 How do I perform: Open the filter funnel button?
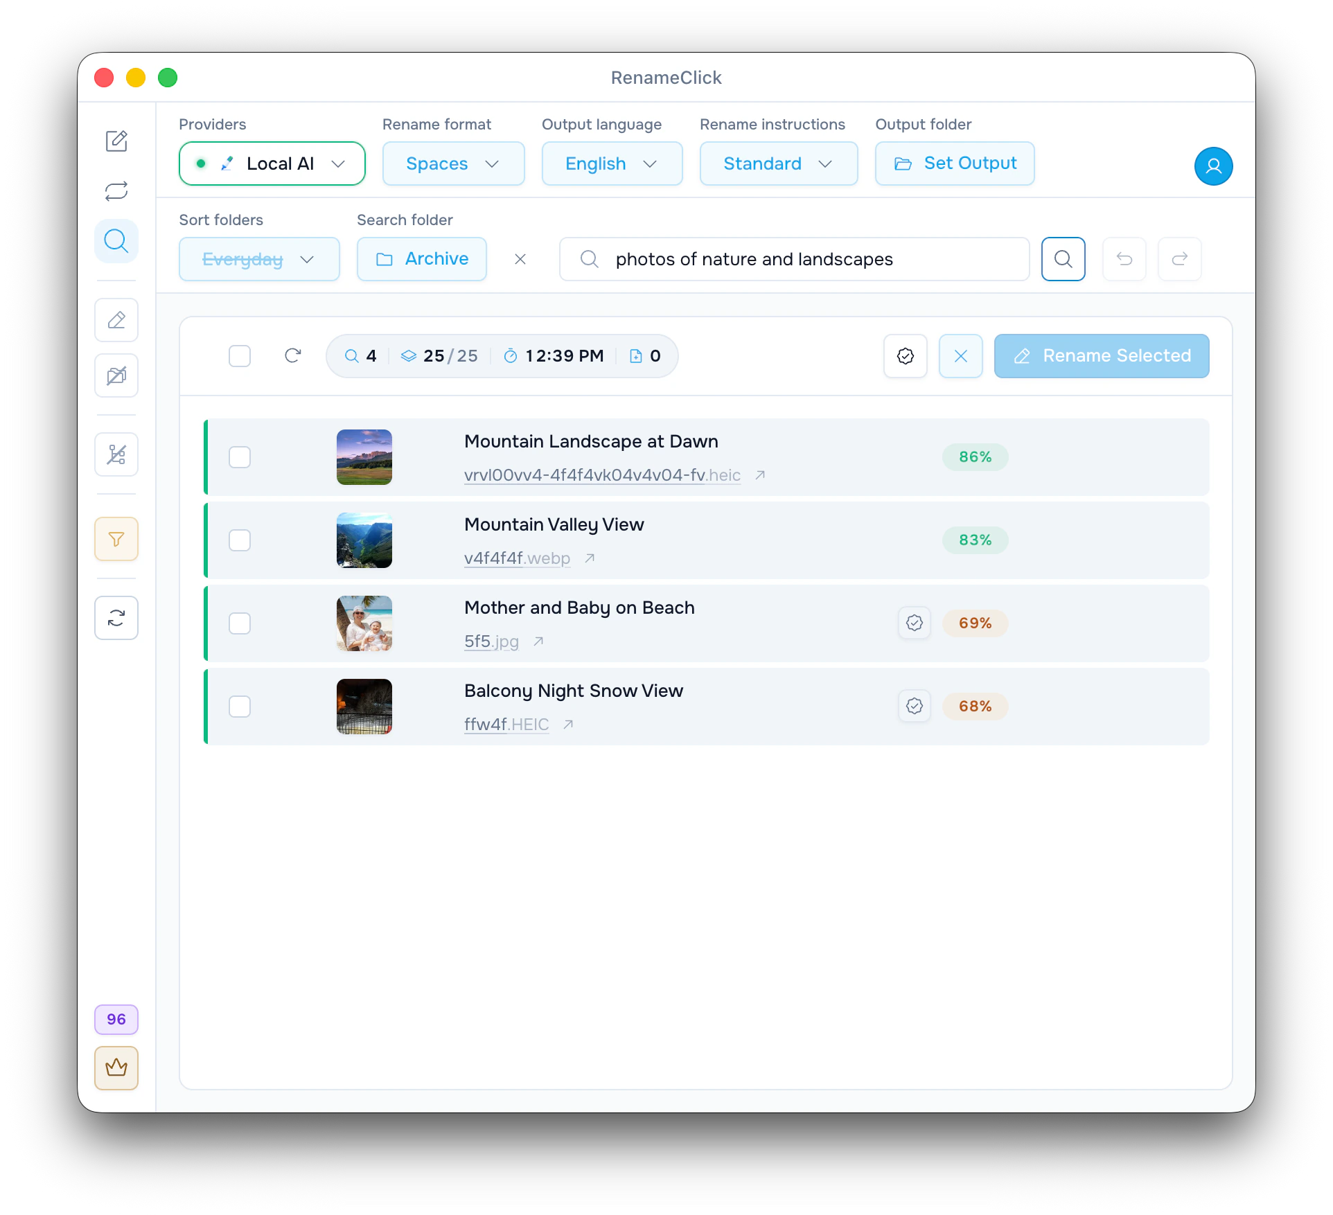tap(116, 539)
